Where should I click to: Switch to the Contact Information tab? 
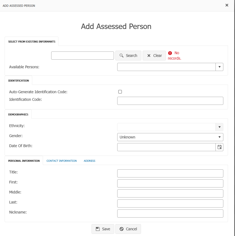[61, 161]
